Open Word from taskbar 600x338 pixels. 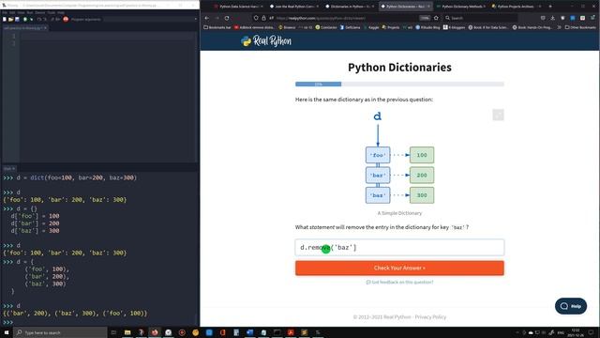point(250,332)
